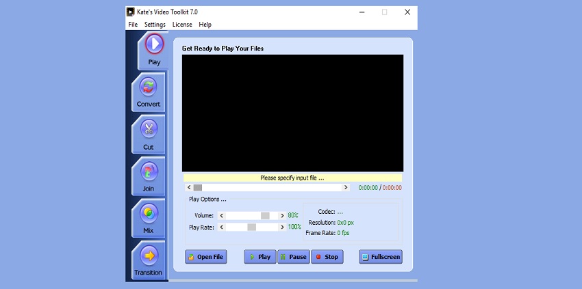
Task: Select the Play tool in sidebar
Action: point(153,51)
